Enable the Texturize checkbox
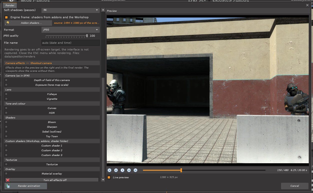The height and width of the screenshot is (193, 313). pos(6,164)
